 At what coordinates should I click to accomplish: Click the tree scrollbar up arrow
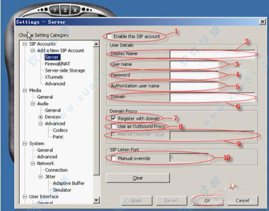tap(96, 44)
